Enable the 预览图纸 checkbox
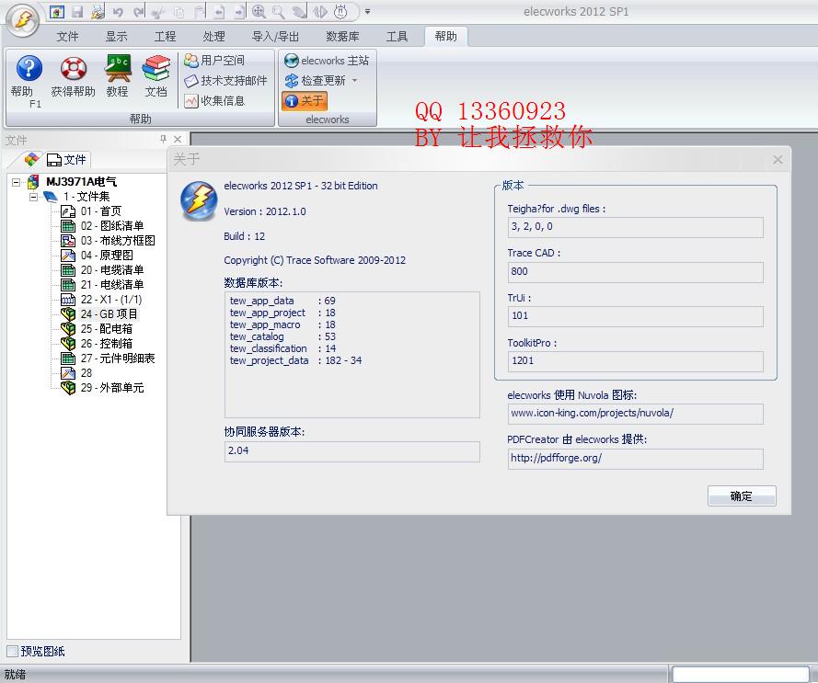 (x=13, y=651)
